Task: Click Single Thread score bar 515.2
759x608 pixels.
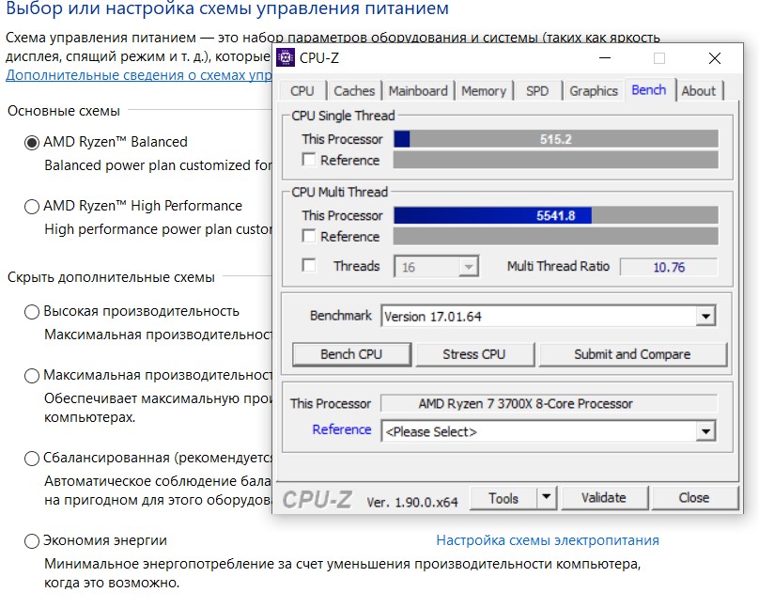Action: click(x=556, y=139)
